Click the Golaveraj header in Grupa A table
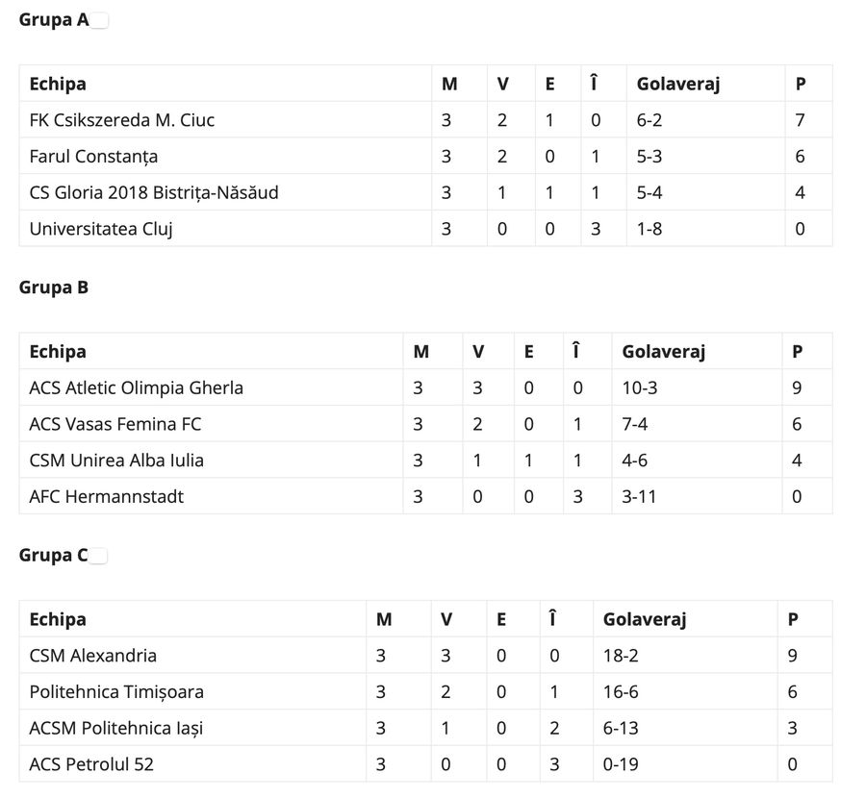866x798 pixels. 677,84
